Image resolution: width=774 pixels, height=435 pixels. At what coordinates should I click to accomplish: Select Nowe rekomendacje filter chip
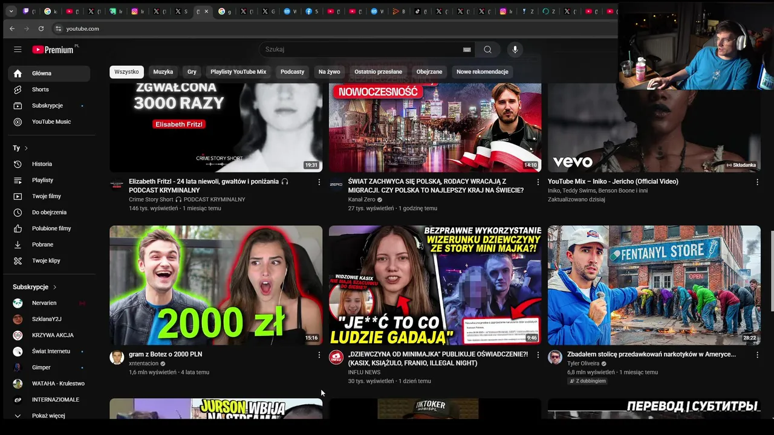pyautogui.click(x=483, y=72)
